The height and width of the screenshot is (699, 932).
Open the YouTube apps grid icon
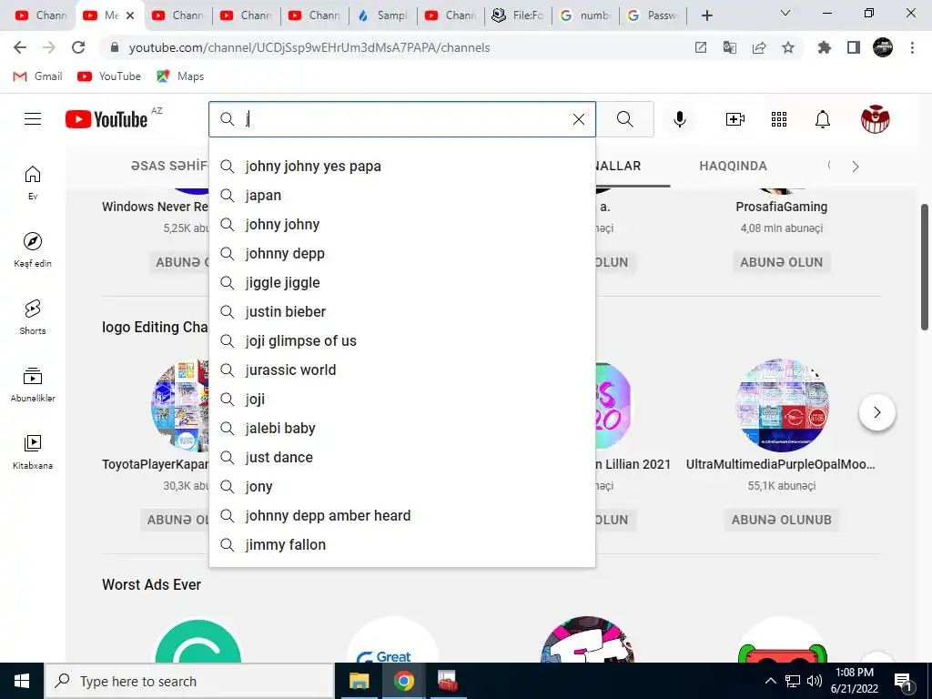(779, 119)
